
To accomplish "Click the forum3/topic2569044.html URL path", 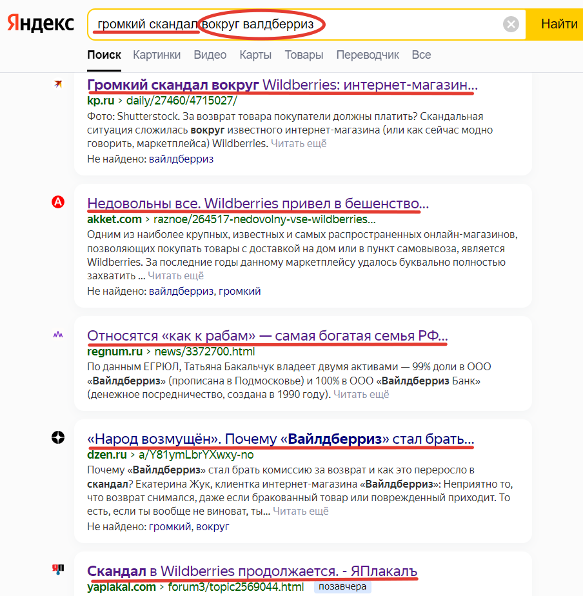I will point(236,587).
